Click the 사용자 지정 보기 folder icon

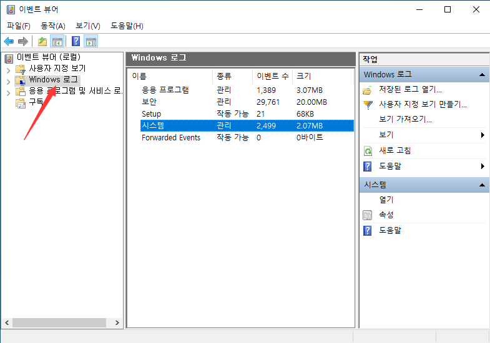[x=21, y=69]
